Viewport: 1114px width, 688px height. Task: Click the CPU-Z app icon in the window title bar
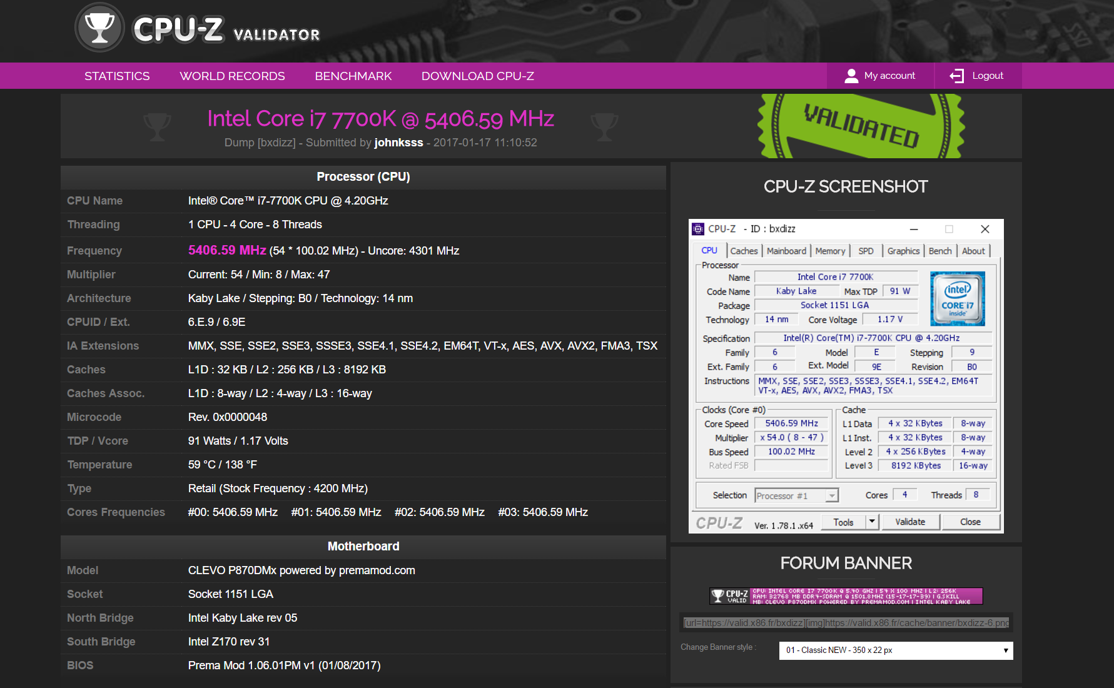(698, 229)
